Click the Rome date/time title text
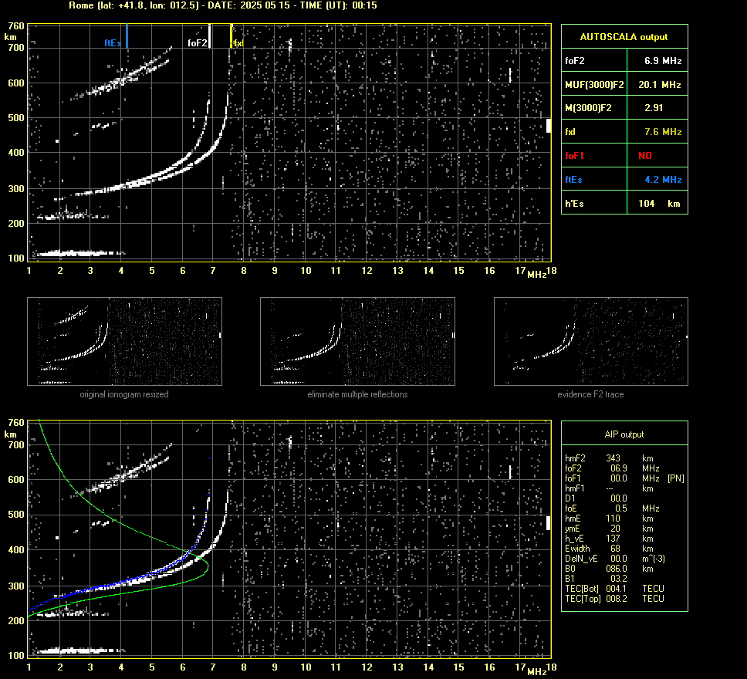Image resolution: width=747 pixels, height=679 pixels. (x=223, y=5)
